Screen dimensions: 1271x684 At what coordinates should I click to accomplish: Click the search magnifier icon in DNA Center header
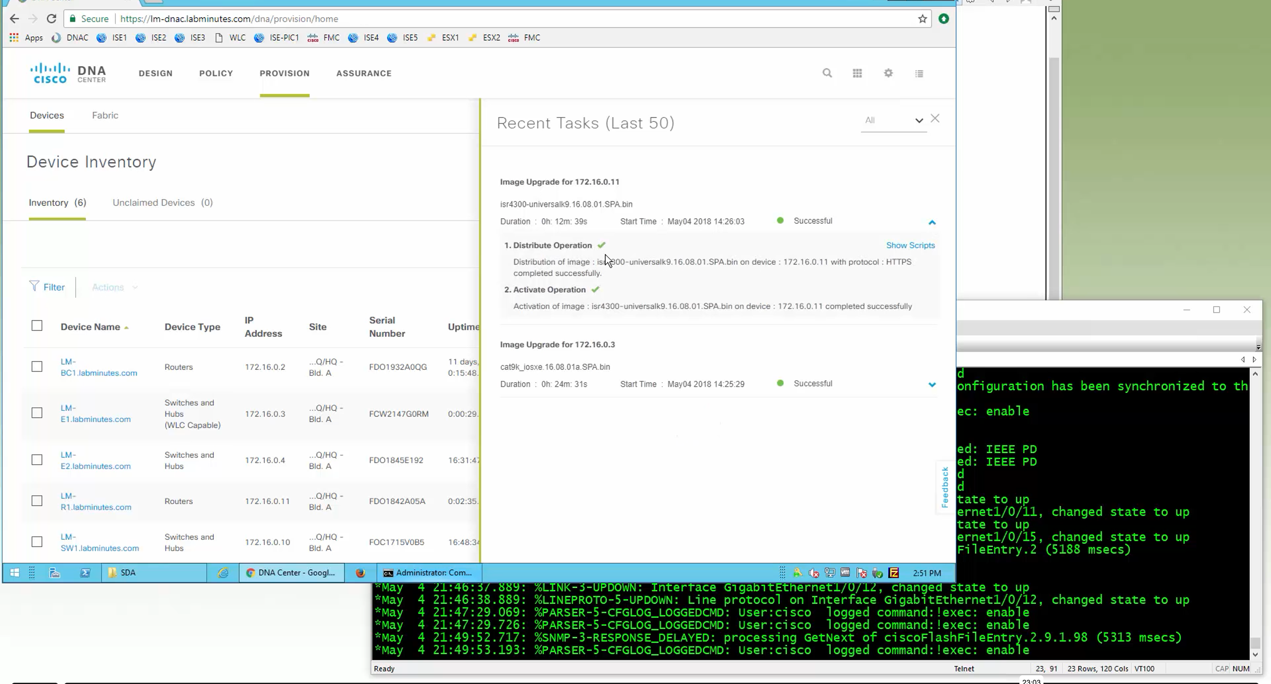(x=827, y=74)
